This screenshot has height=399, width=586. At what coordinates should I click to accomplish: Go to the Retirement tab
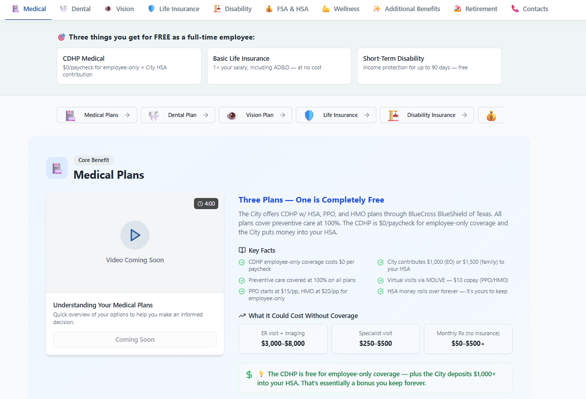[x=476, y=9]
